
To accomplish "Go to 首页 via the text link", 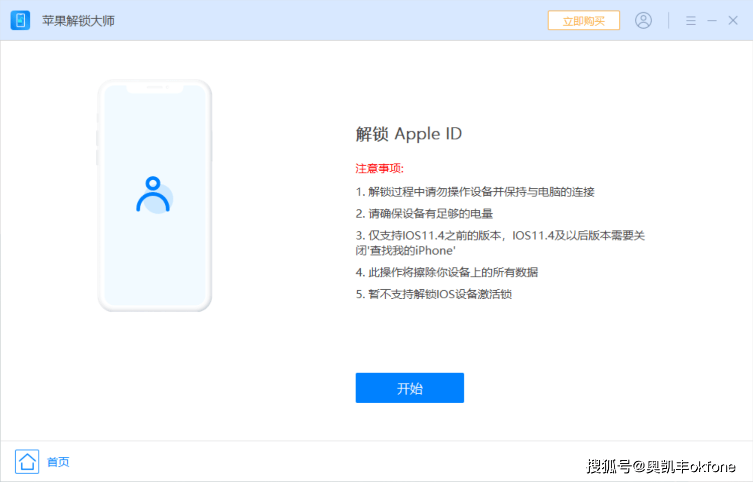I will (58, 462).
